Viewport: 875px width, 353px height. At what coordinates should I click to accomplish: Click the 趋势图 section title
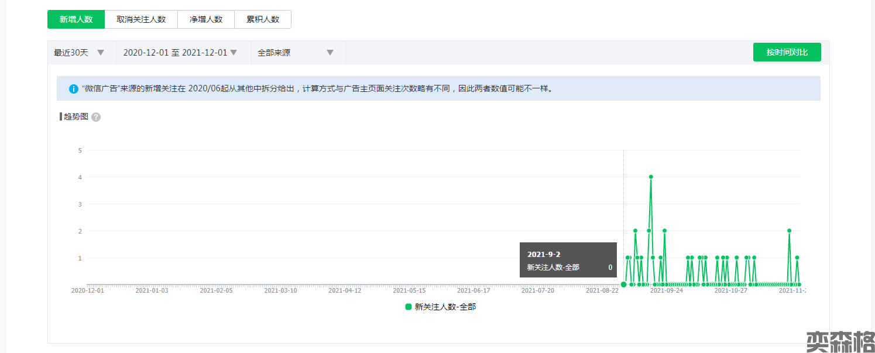tap(76, 116)
